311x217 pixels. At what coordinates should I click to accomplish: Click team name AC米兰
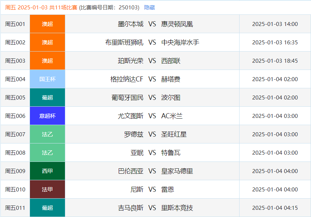coord(172,116)
